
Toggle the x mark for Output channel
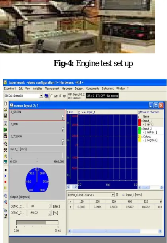coord(142,137)
